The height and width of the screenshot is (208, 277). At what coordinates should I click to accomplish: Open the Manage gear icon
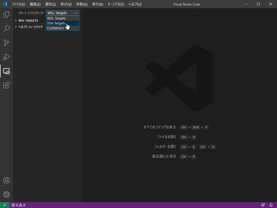tap(6, 194)
